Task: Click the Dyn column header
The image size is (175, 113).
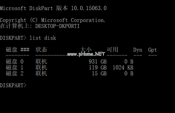Action: [x=138, y=50]
